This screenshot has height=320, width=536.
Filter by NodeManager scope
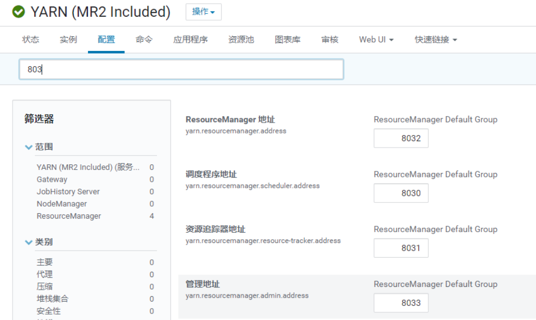[x=61, y=204]
